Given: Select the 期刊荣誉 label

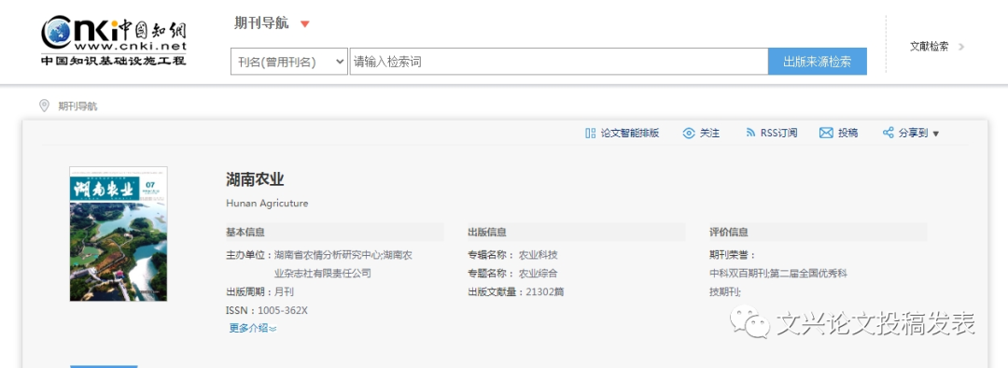Looking at the screenshot, I should pyautogui.click(x=733, y=255).
